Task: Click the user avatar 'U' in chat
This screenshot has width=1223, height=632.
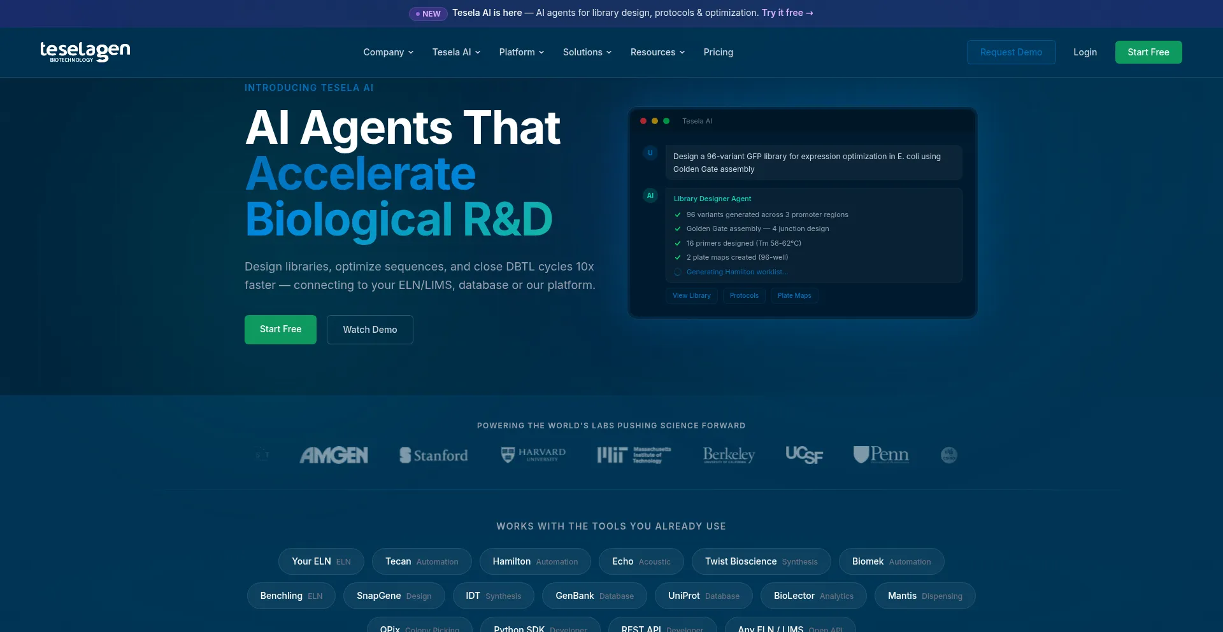Action: [x=650, y=153]
